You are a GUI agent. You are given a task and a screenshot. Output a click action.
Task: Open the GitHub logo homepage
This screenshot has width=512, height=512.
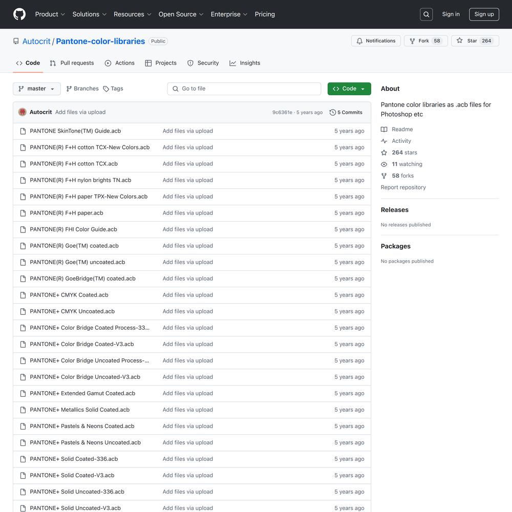tap(19, 14)
